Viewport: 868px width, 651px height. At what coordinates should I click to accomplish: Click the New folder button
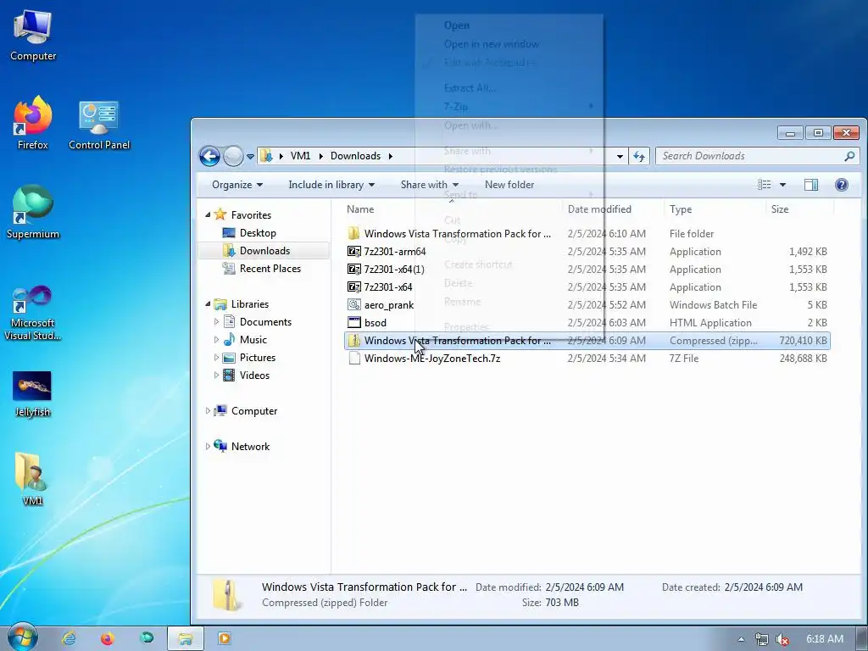pyautogui.click(x=509, y=185)
